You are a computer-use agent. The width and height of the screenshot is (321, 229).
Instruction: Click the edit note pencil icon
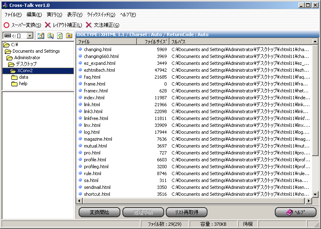(41, 36)
